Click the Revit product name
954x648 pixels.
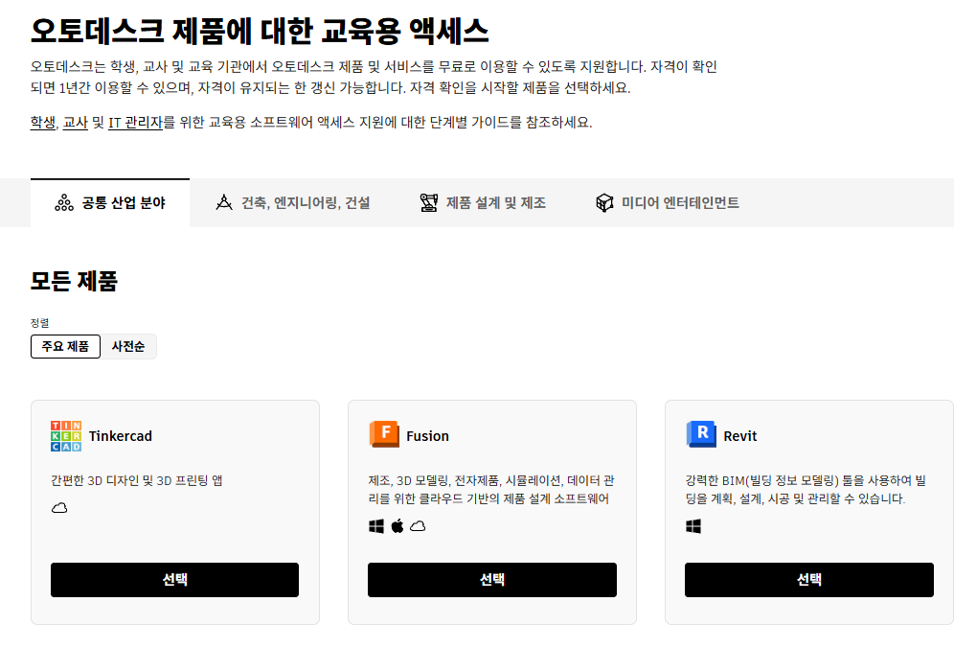coord(739,436)
